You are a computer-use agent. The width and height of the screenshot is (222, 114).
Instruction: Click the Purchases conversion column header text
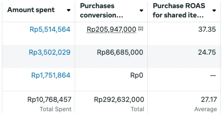[x=101, y=10]
